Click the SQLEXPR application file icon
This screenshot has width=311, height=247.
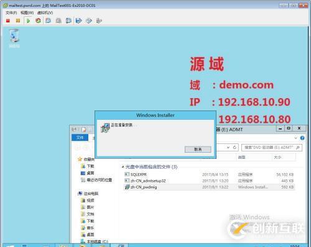pos(127,174)
